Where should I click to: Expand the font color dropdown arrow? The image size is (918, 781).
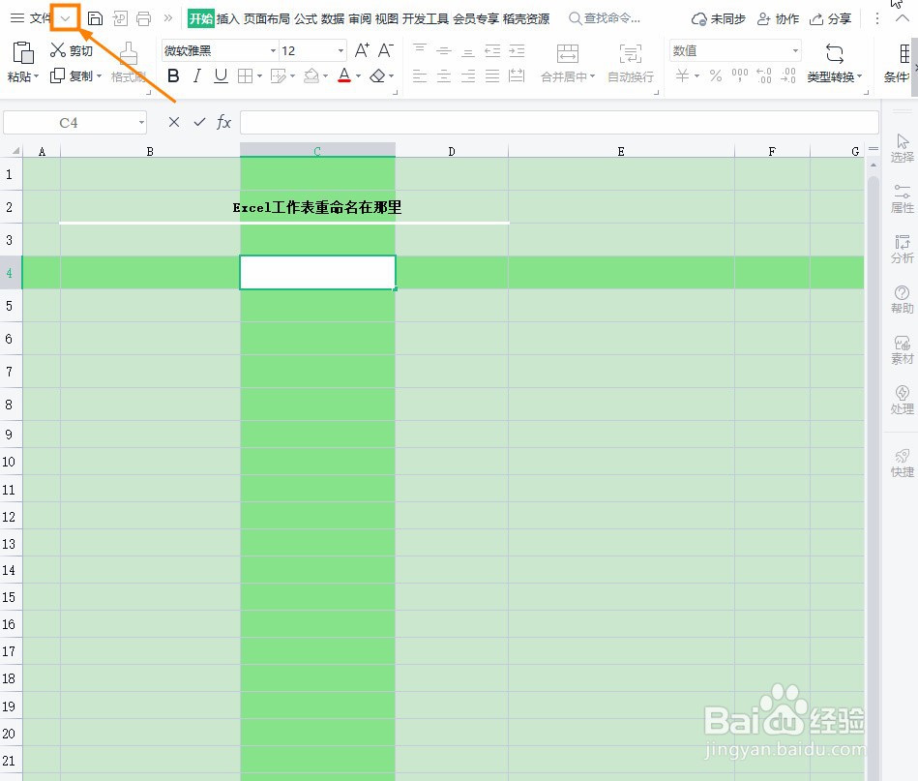[358, 76]
